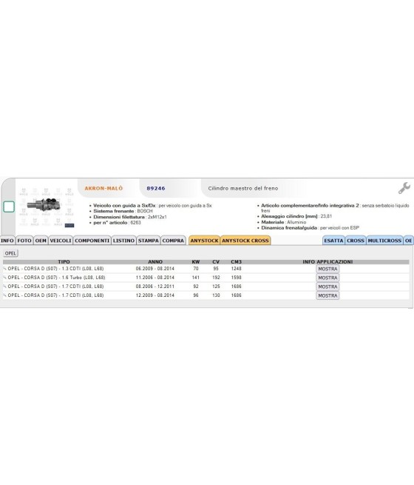Click the 1598 cm3 value
Screen dimensions: 414x485
pos(236,278)
